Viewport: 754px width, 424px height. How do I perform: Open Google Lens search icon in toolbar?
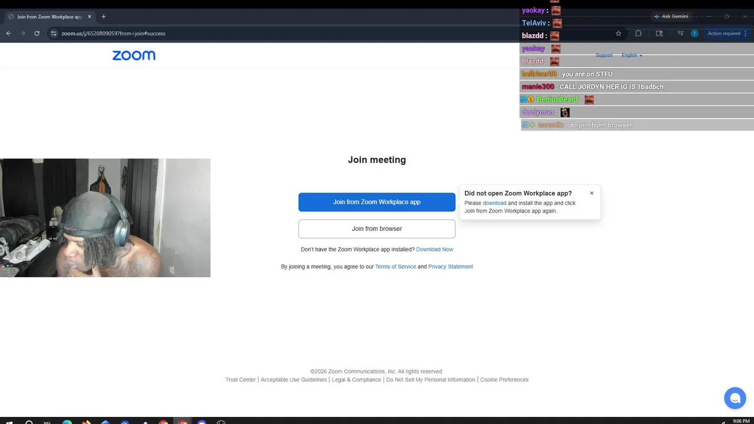tap(659, 34)
